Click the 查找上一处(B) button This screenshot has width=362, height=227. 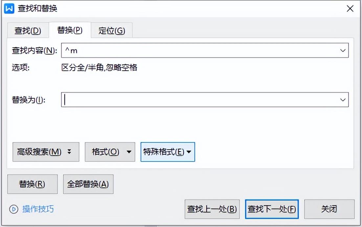212,209
